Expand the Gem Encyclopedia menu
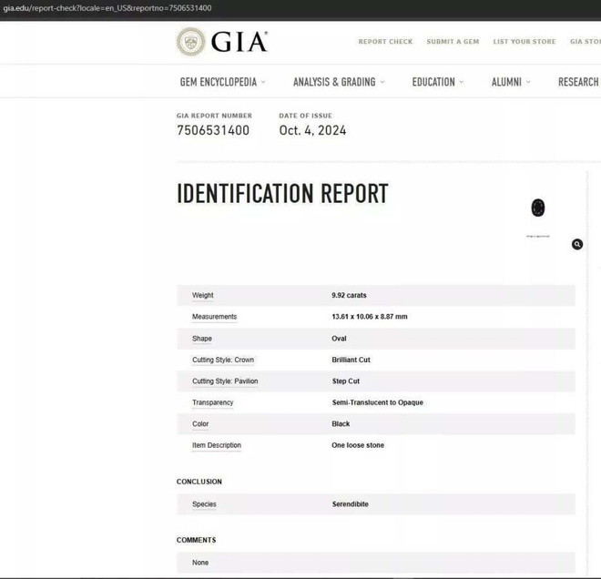The height and width of the screenshot is (579, 601). 222,82
